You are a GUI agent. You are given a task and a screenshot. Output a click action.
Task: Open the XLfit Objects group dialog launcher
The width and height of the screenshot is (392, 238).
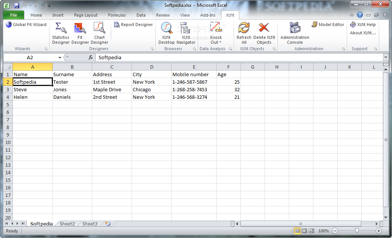pos(274,49)
